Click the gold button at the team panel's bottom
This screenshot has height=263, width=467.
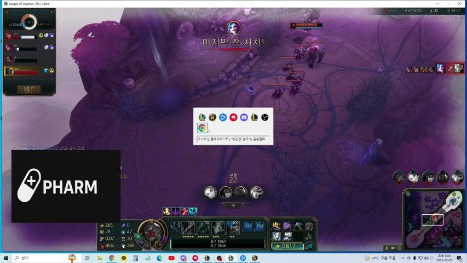(x=28, y=90)
